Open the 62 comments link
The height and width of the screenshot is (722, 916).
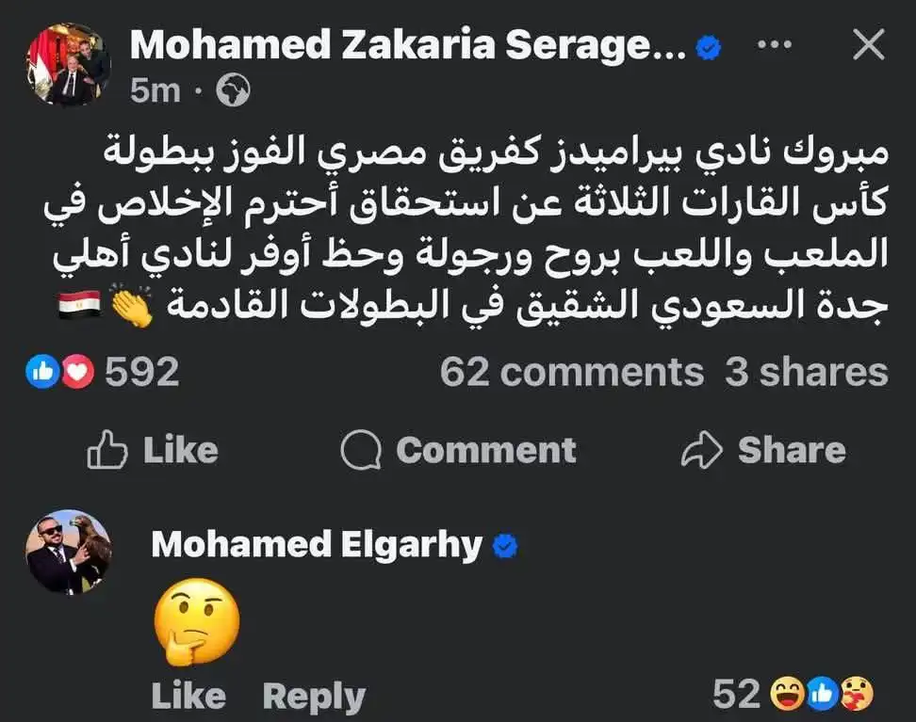click(571, 374)
